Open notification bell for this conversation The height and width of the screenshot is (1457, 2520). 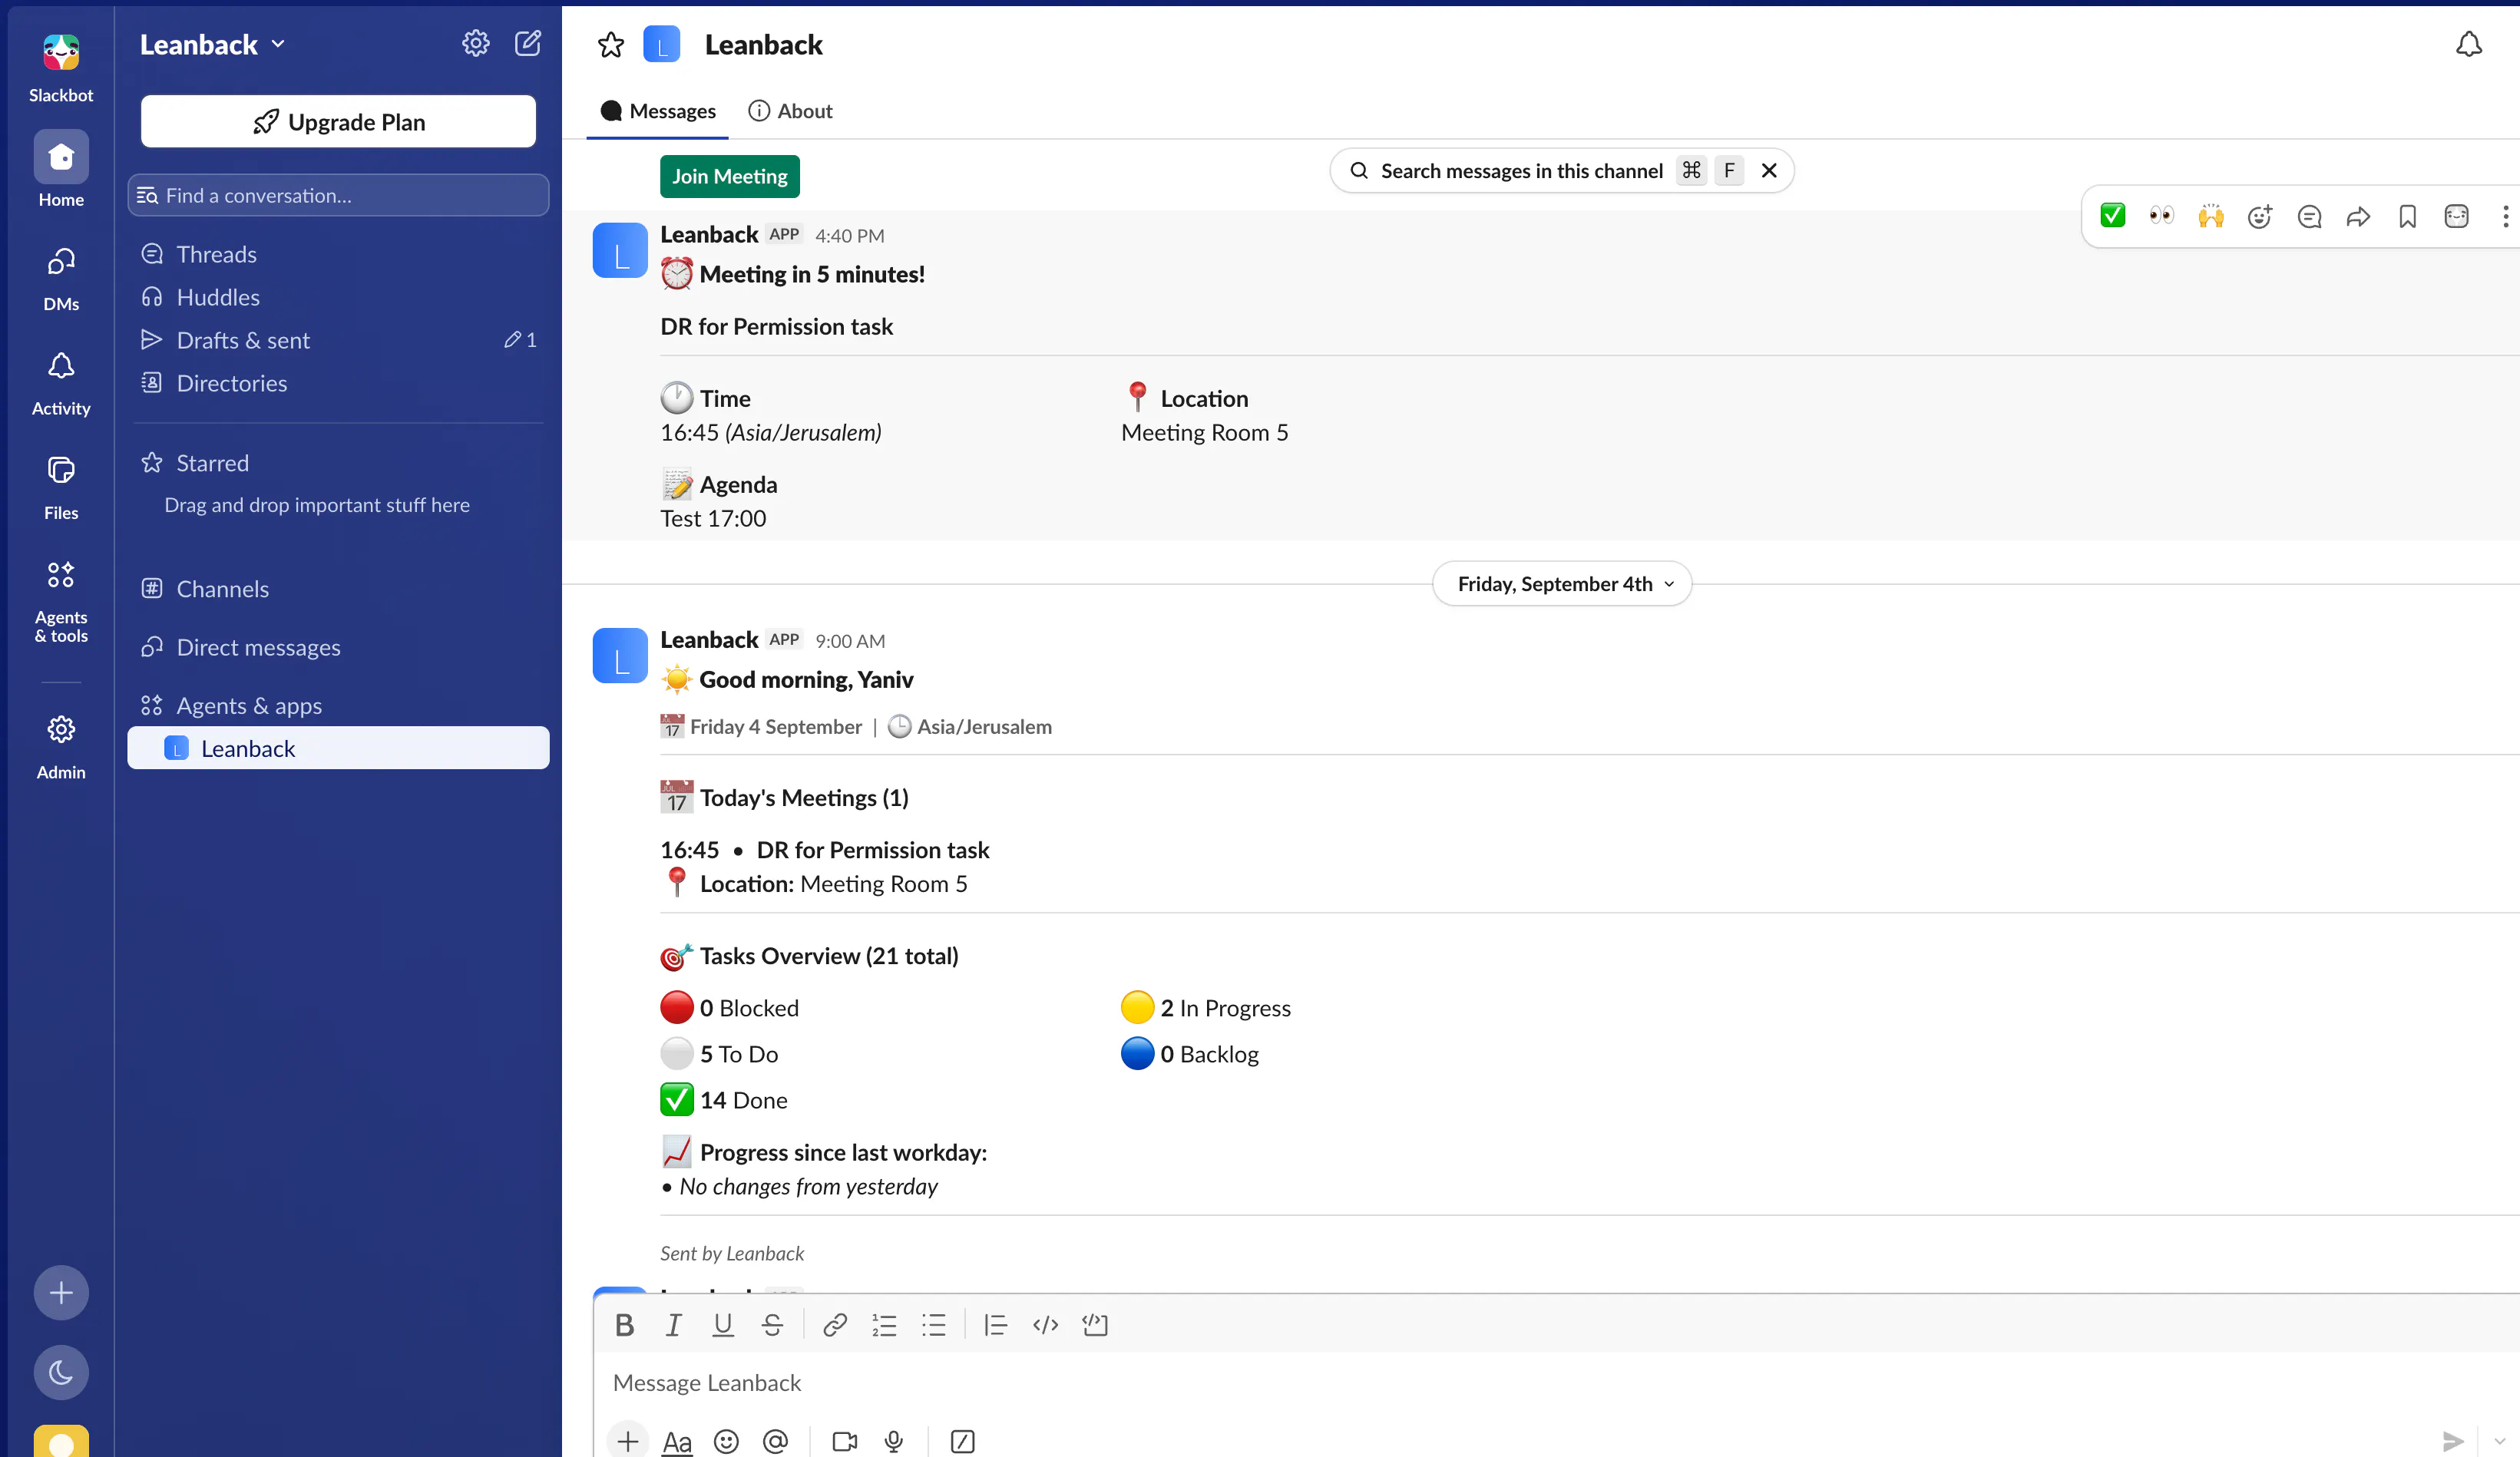[2468, 45]
